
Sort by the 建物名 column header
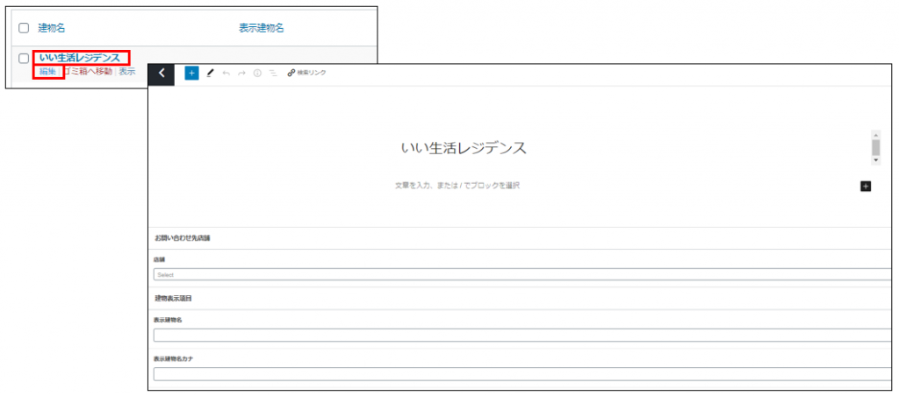[x=53, y=28]
